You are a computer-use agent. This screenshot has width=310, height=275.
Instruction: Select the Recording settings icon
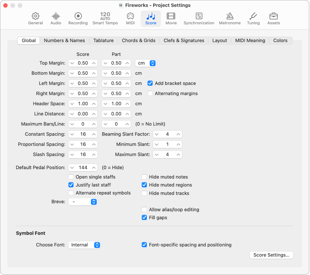(x=78, y=18)
